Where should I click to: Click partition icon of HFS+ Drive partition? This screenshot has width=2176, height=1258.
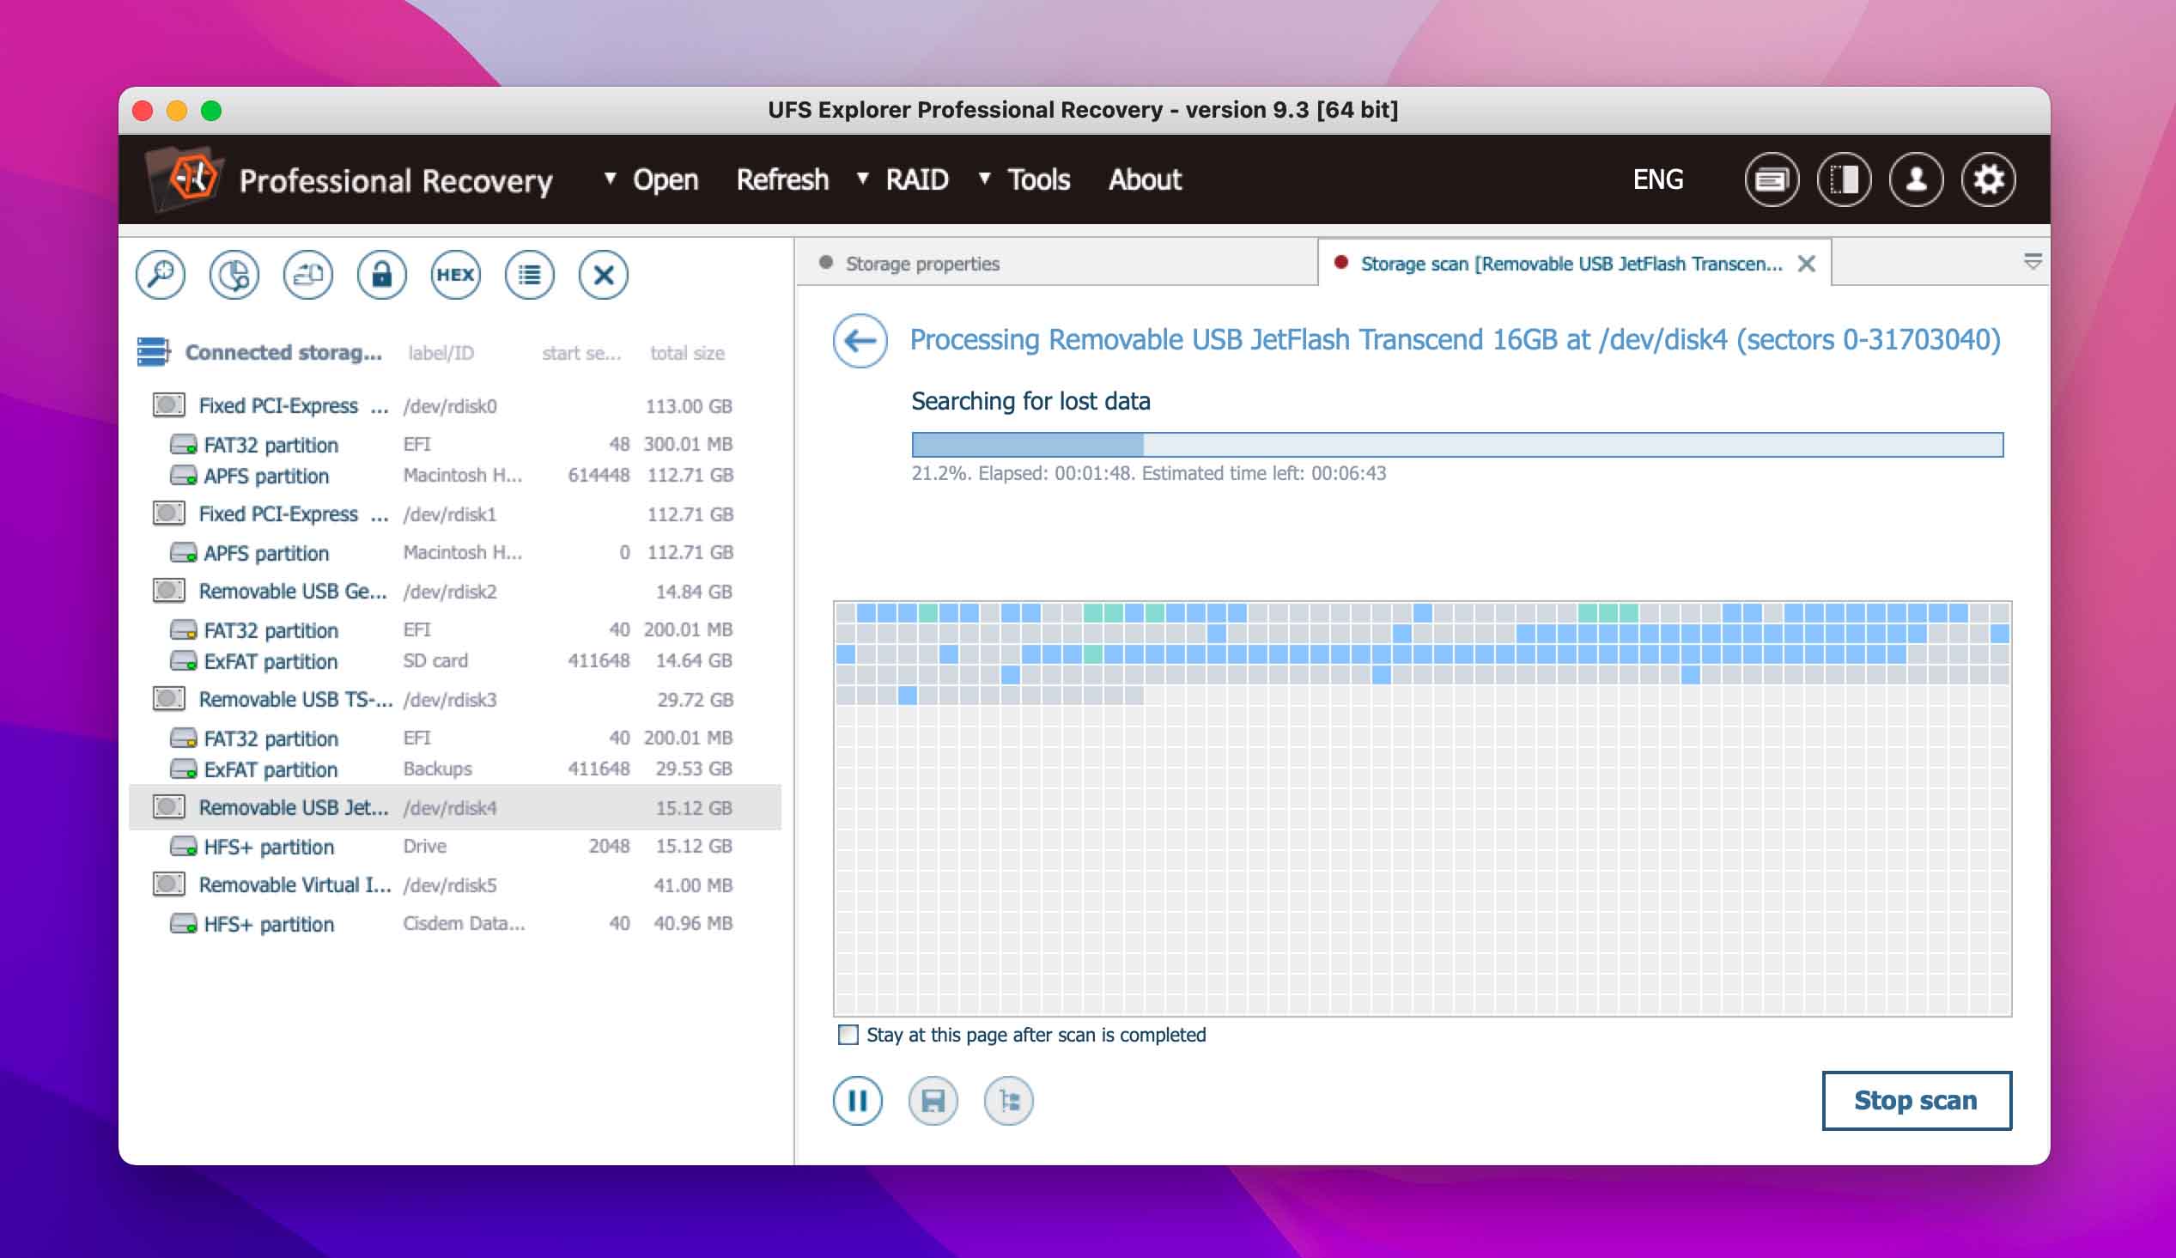coord(183,846)
